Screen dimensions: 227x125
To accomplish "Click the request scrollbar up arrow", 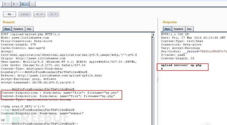I will (x=153, y=35).
